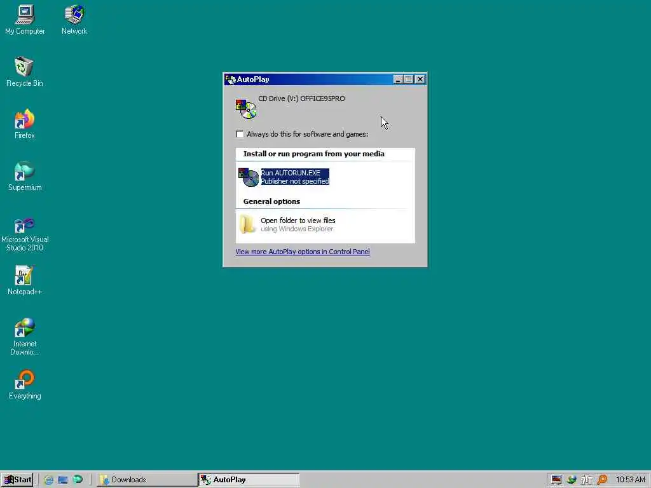Click the CD drive icon in AutoPlay
651x488 pixels.
[246, 109]
